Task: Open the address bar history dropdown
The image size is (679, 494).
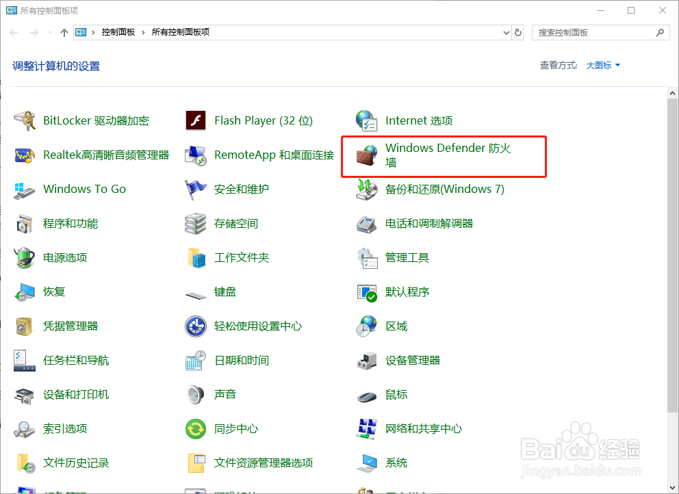Action: pos(505,32)
